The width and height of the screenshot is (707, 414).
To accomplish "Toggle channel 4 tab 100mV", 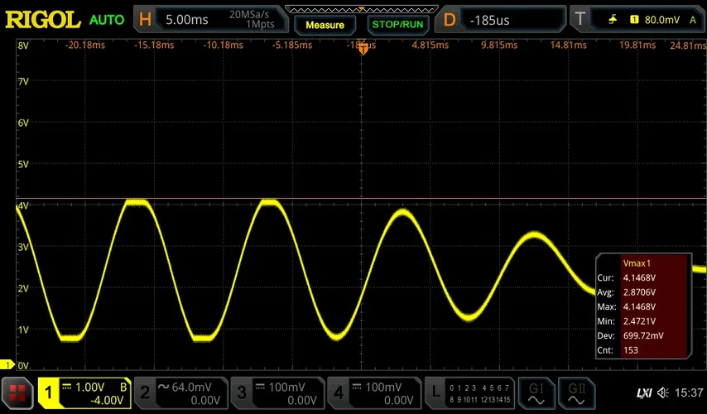I will tap(374, 393).
